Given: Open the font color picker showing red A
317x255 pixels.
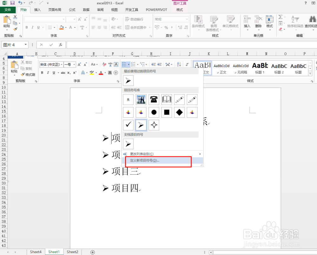Looking at the screenshot, I should pyautogui.click(x=101, y=73).
